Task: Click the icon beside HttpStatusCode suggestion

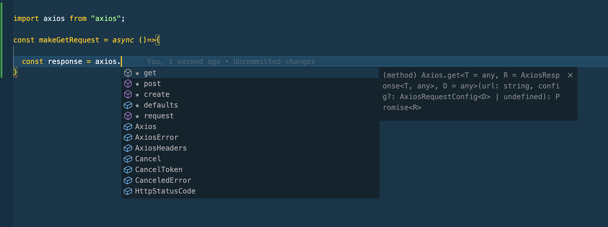Action: click(x=128, y=191)
